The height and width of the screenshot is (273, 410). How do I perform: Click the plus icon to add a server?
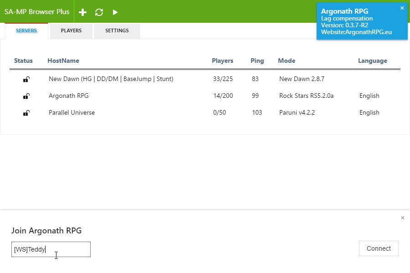[x=82, y=12]
